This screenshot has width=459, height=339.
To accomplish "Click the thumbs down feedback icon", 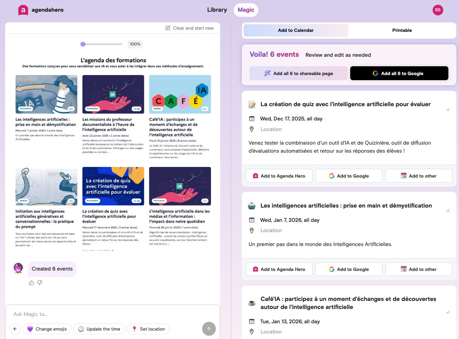I will pos(40,283).
